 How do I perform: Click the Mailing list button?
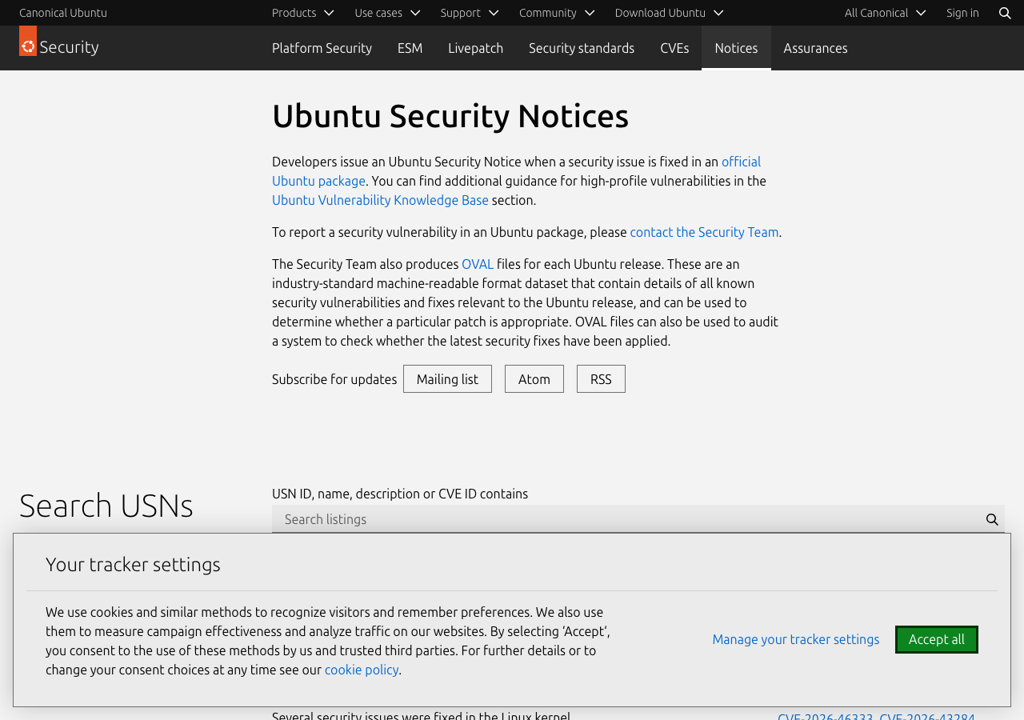(447, 379)
